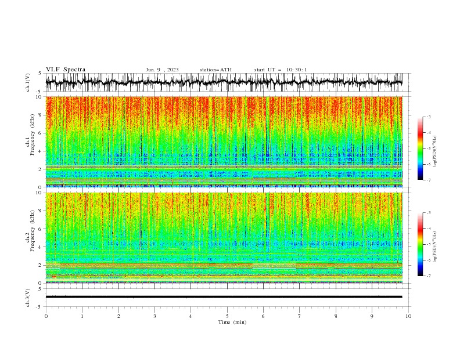Click the ch.3 flat black waveform trace
This screenshot has width=460, height=355.
tap(224, 297)
